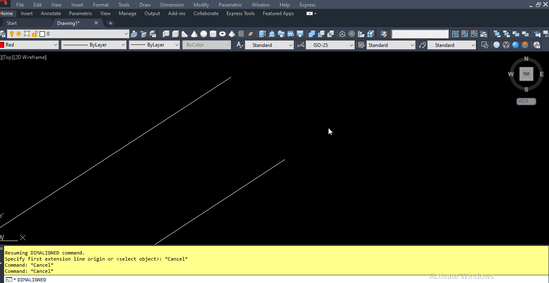Open the Standard table style dropdown
The height and width of the screenshot is (283, 549).
pos(391,45)
